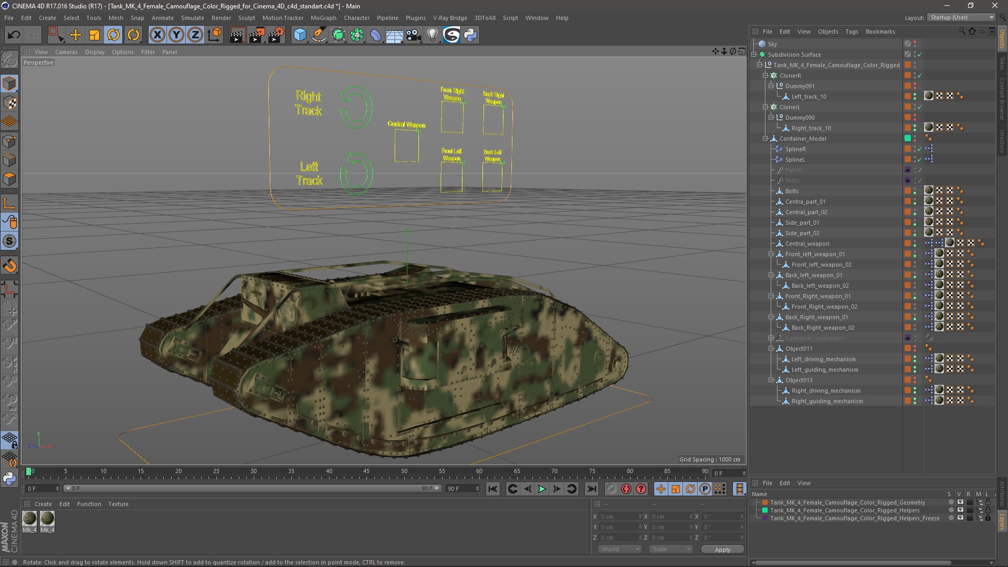The width and height of the screenshot is (1008, 567).
Task: Open viewport Cameras menu
Action: (x=66, y=52)
